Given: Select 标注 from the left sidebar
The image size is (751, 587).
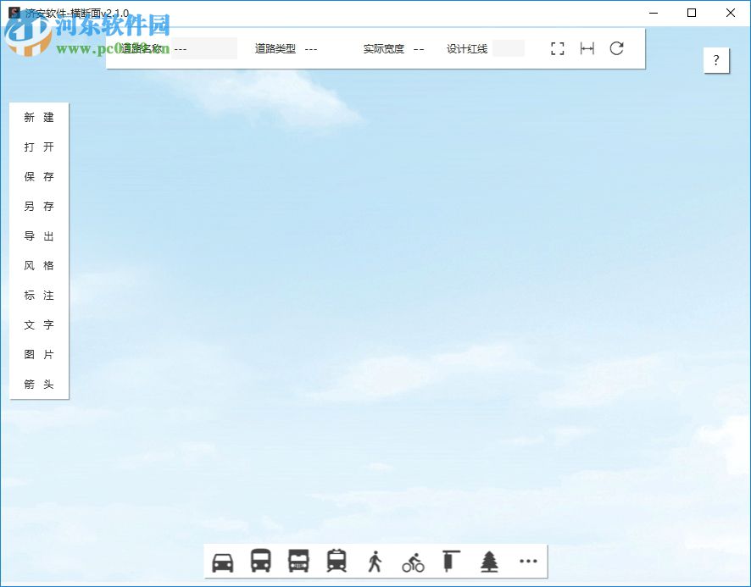Looking at the screenshot, I should [38, 295].
